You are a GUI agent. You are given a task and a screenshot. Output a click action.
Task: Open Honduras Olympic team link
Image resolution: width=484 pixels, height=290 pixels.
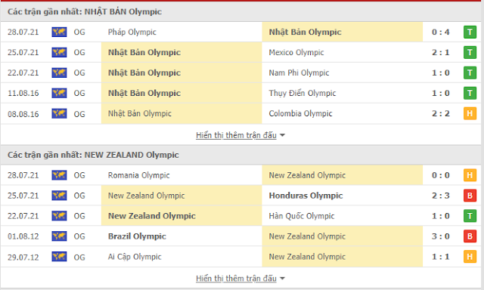[x=306, y=196]
